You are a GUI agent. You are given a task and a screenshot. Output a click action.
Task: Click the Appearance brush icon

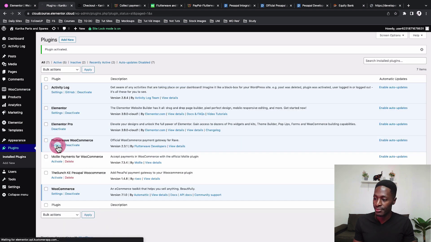coord(4,140)
